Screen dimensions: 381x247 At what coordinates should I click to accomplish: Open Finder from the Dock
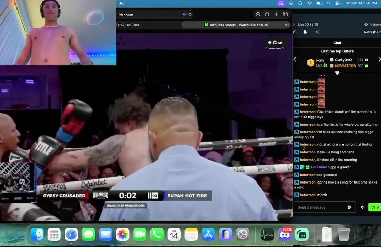pos(37,234)
